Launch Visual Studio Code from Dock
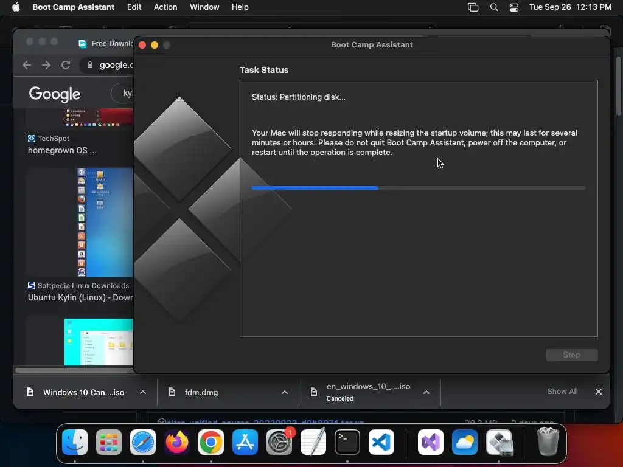 [381, 442]
